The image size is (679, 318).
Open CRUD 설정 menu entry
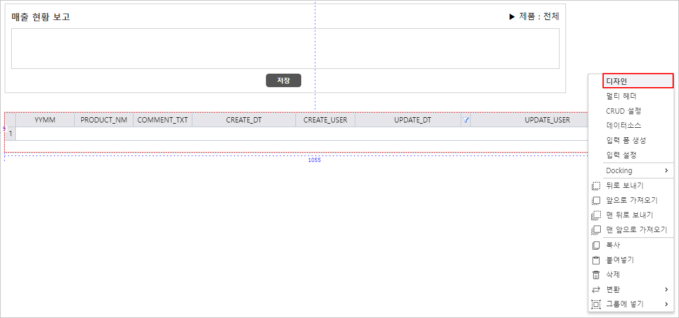tap(624, 111)
